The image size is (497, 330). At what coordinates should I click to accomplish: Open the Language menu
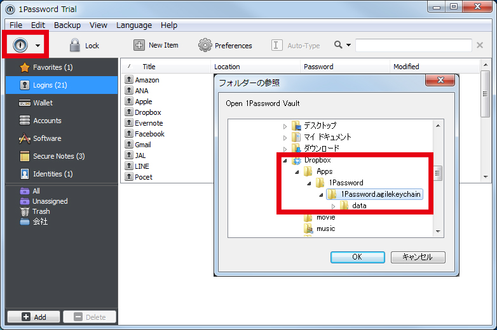point(134,25)
